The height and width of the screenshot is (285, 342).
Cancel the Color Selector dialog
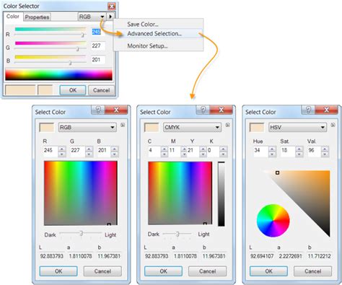tap(101, 90)
